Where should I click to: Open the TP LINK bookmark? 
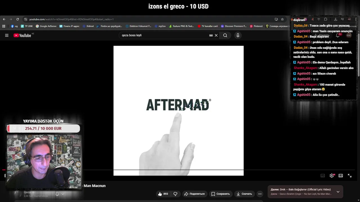[27, 26]
